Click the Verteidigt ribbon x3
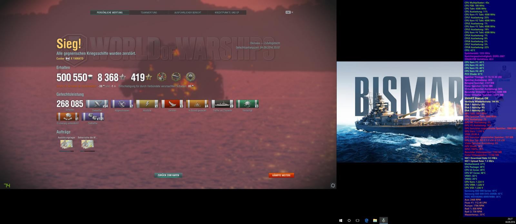Image resolution: width=516 pixels, height=224 pixels. point(247,104)
